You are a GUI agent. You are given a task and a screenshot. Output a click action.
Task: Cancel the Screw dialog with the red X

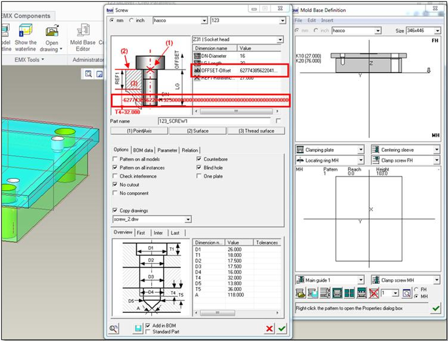[269, 329]
